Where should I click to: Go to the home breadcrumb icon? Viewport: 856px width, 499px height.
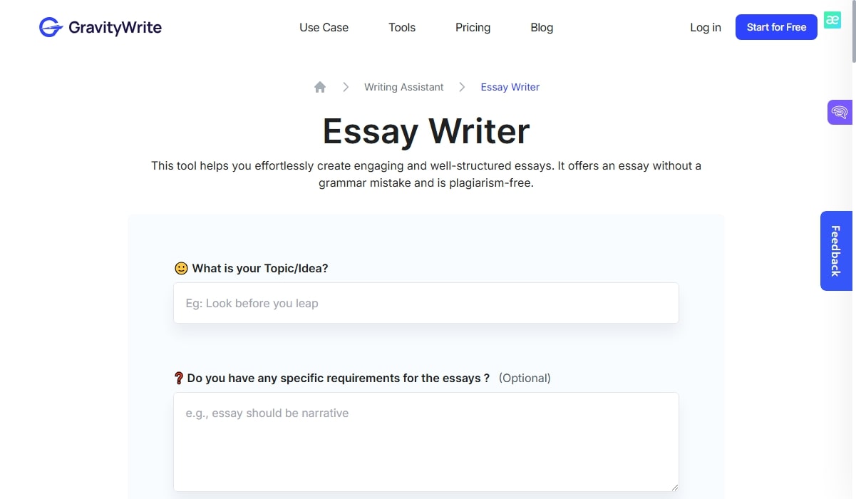click(x=320, y=87)
